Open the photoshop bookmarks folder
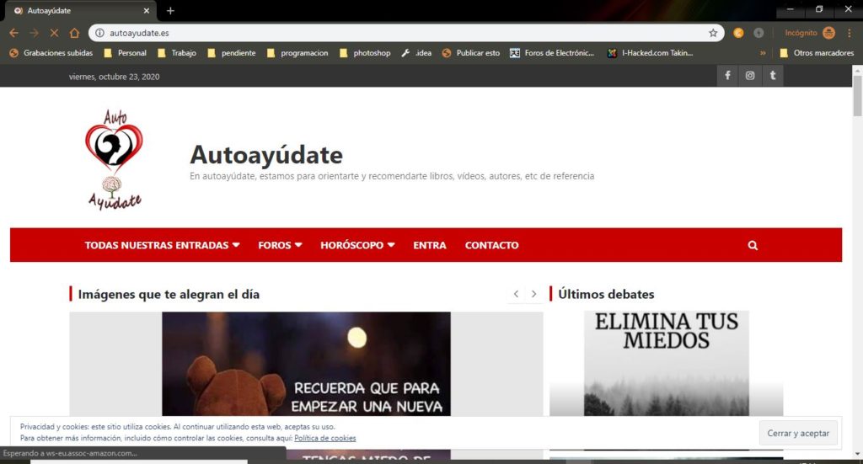Image resolution: width=863 pixels, height=464 pixels. (x=366, y=53)
